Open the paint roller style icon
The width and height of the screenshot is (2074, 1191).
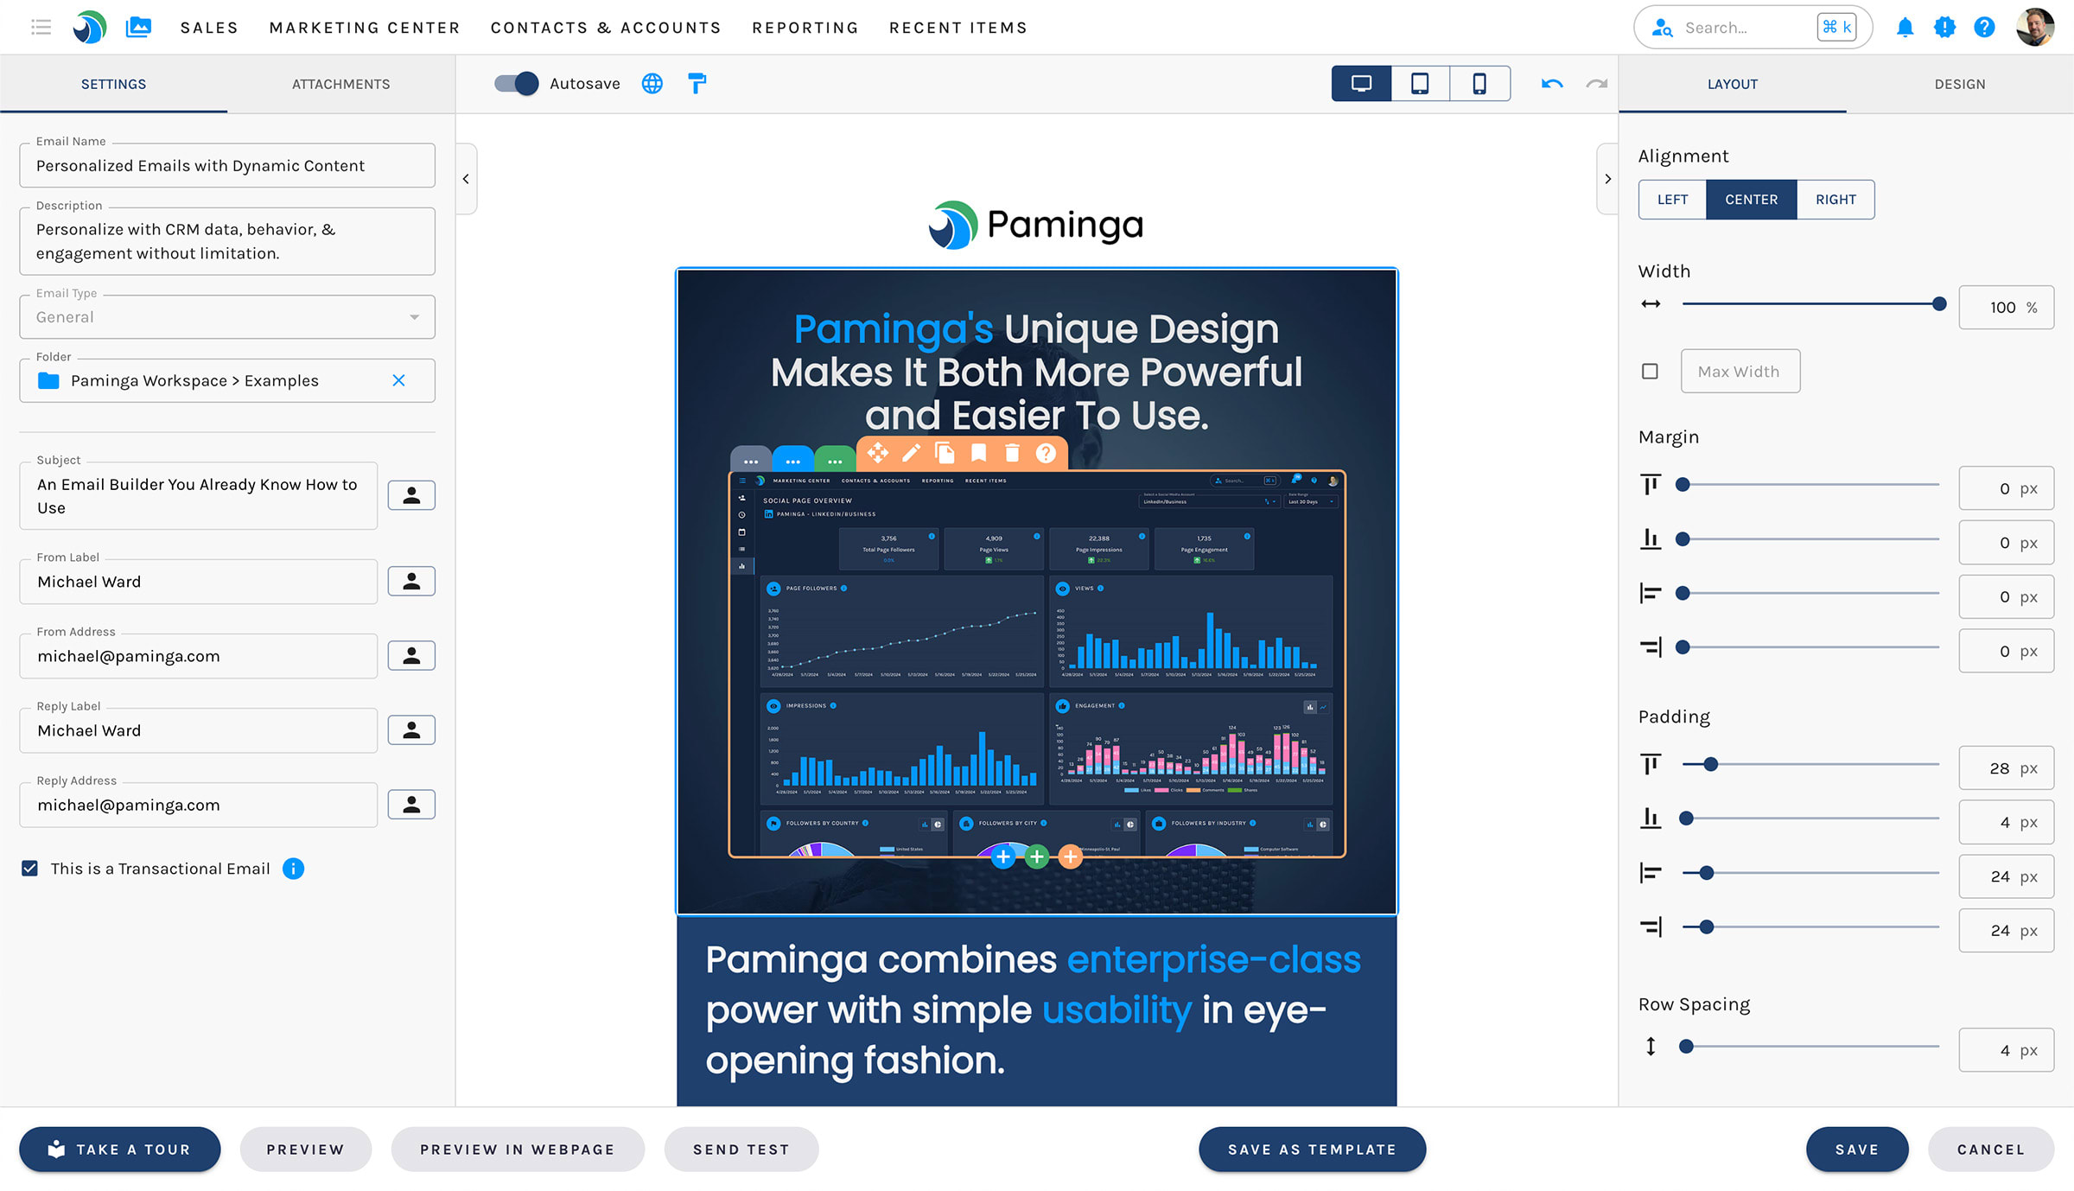click(697, 84)
